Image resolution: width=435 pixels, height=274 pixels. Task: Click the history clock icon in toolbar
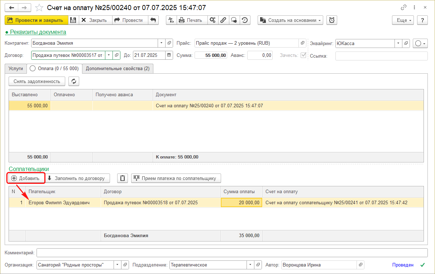pyautogui.click(x=245, y=20)
